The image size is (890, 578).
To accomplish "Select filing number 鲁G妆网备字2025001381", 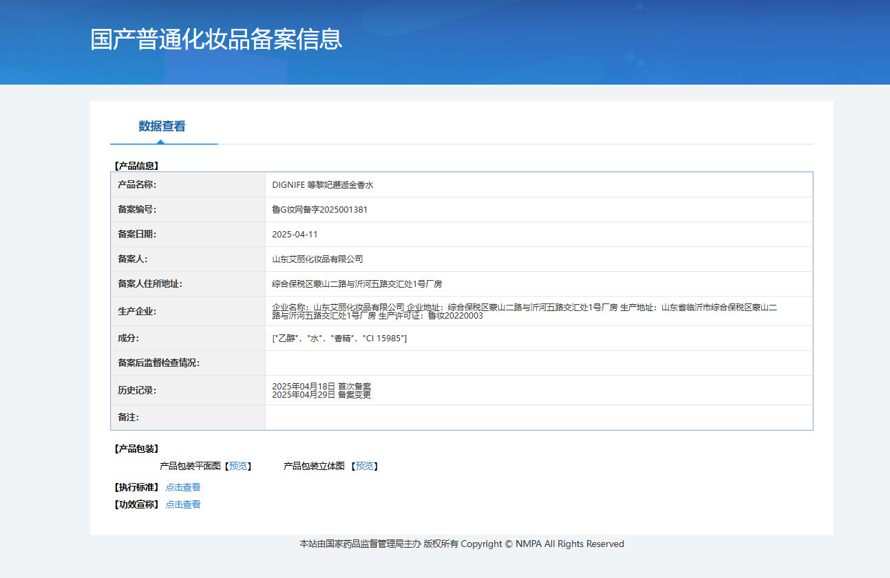I will [320, 210].
